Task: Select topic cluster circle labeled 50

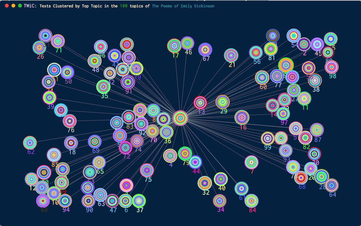Action: click(x=67, y=72)
